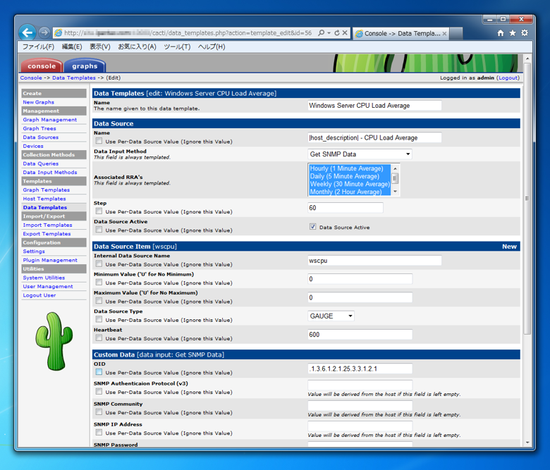Click the refresh icon in address bar

337,32
